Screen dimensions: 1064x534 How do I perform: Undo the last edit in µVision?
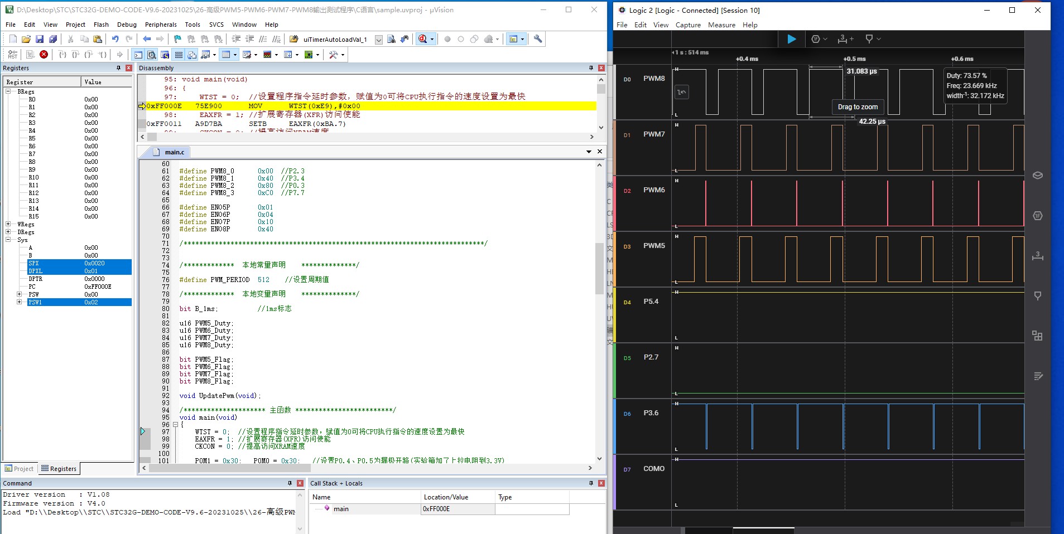pyautogui.click(x=115, y=39)
